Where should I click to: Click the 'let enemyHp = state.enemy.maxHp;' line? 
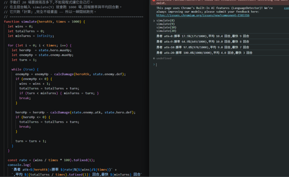point(42,55)
